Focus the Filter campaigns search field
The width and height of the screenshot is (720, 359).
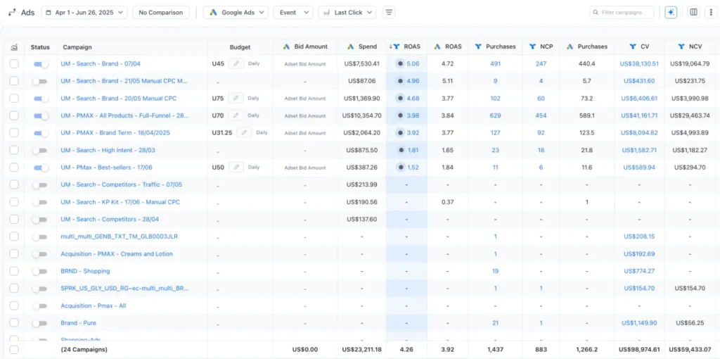[622, 13]
